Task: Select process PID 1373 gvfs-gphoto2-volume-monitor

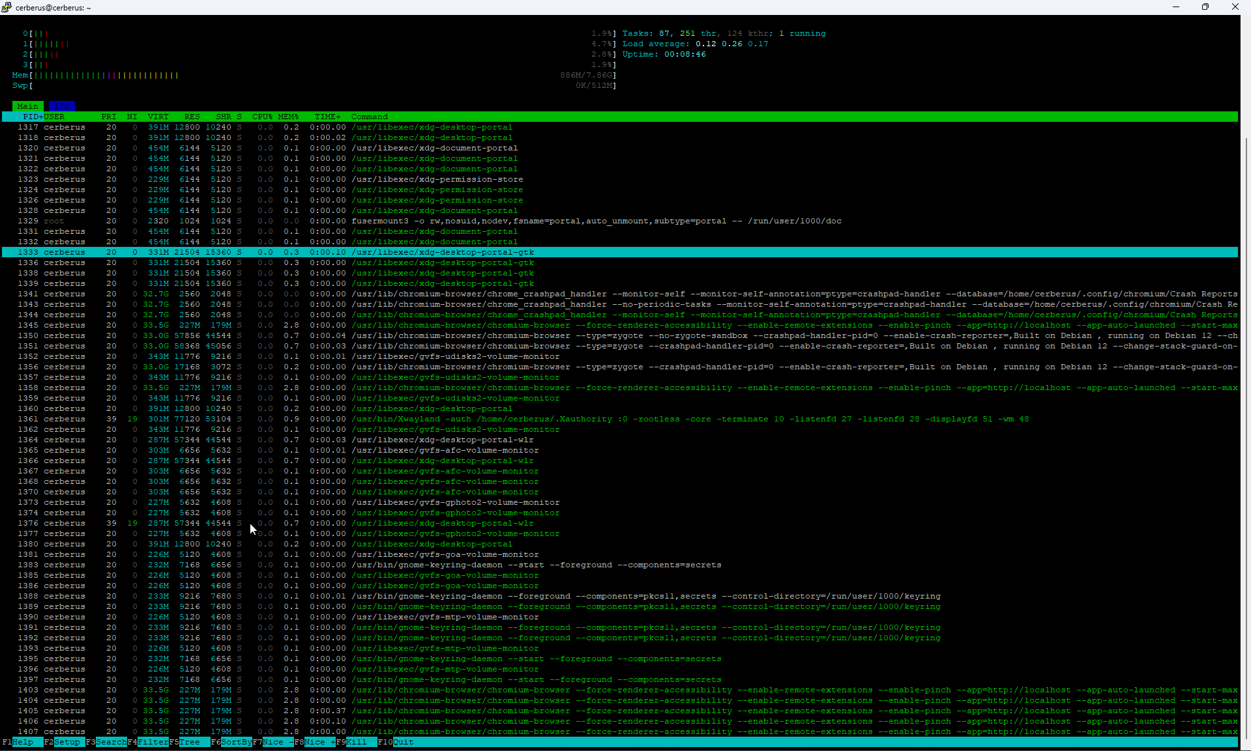Action: click(x=619, y=502)
